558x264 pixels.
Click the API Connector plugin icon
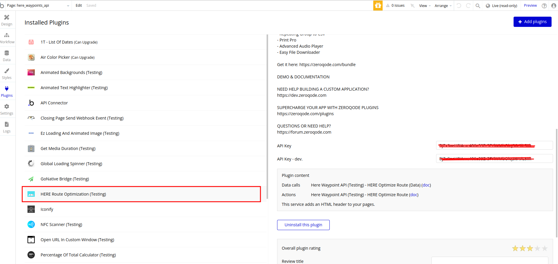[31, 103]
